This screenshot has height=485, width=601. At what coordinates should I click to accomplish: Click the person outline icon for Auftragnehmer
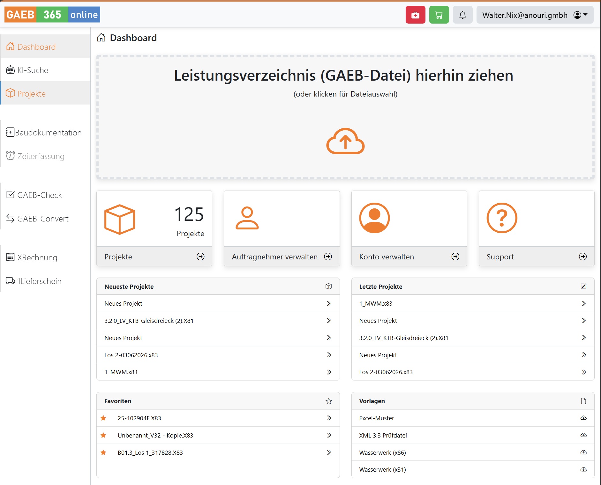[x=247, y=218]
